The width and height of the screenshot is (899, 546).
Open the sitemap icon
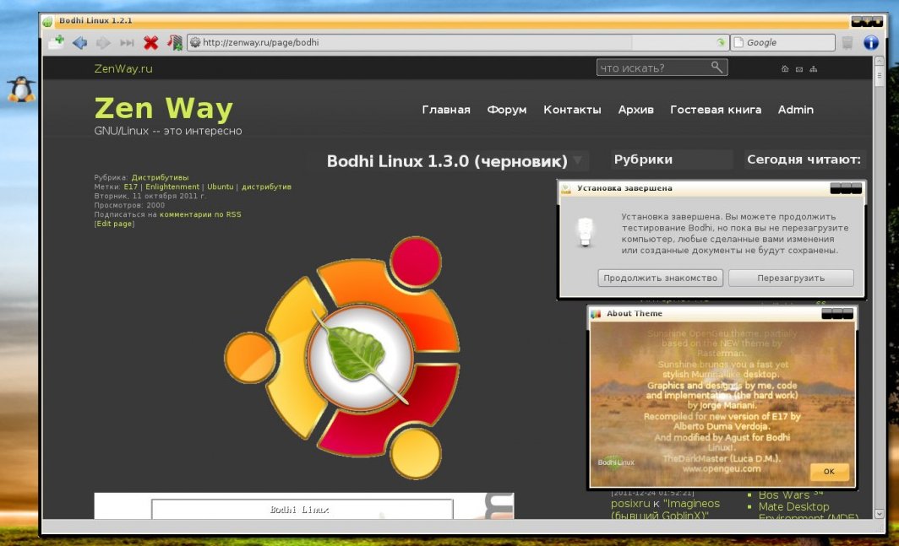[813, 68]
